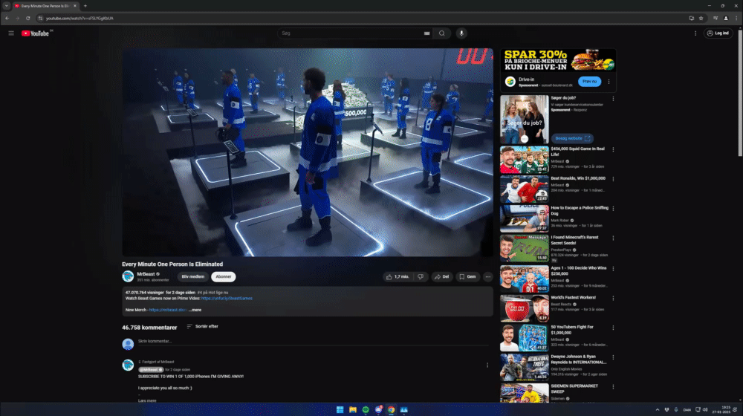Screen dimensions: 743x416
Task: Open the Windows Start menu
Action: 340,410
